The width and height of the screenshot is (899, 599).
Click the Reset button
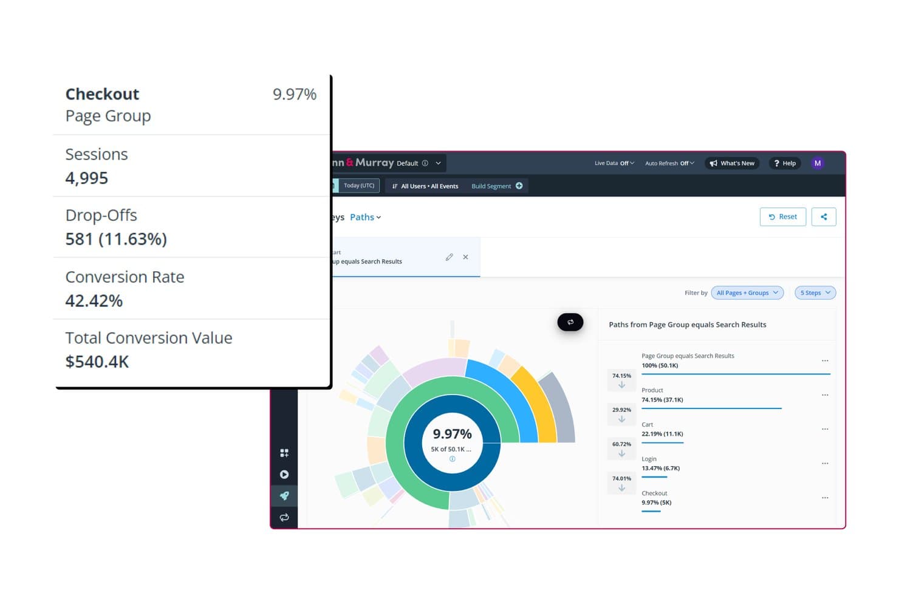(782, 217)
